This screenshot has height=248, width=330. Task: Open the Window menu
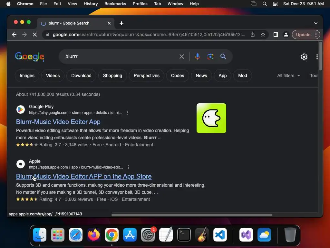click(175, 4)
